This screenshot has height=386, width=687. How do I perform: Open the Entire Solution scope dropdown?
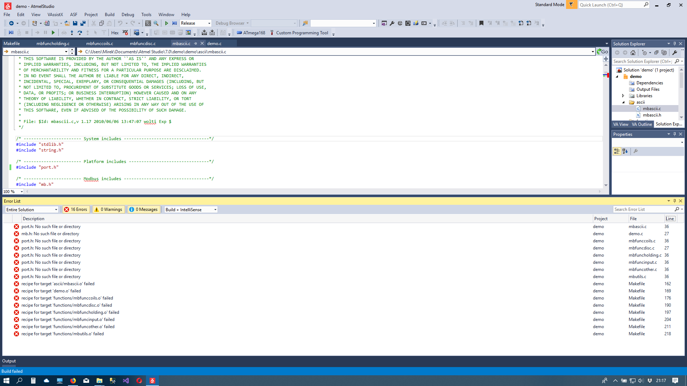56,210
